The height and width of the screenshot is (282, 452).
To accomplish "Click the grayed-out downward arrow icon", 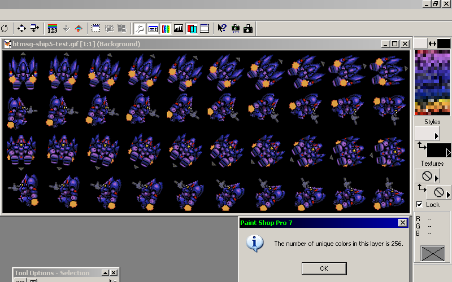I will (x=66, y=29).
